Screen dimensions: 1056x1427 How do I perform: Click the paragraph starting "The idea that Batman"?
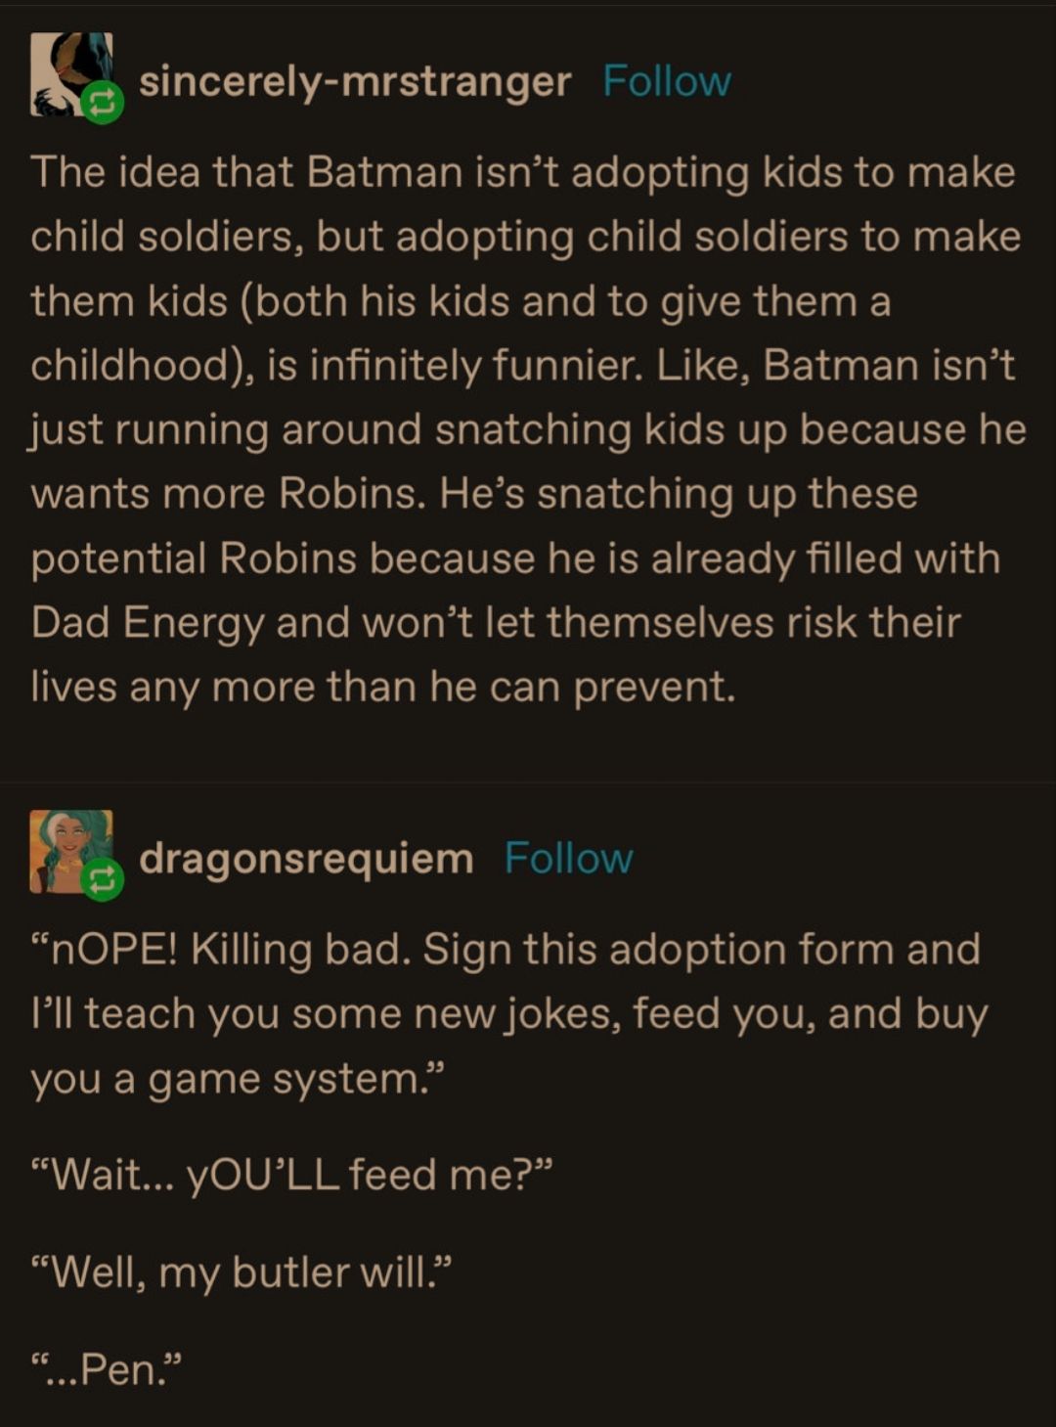pyautogui.click(x=526, y=428)
